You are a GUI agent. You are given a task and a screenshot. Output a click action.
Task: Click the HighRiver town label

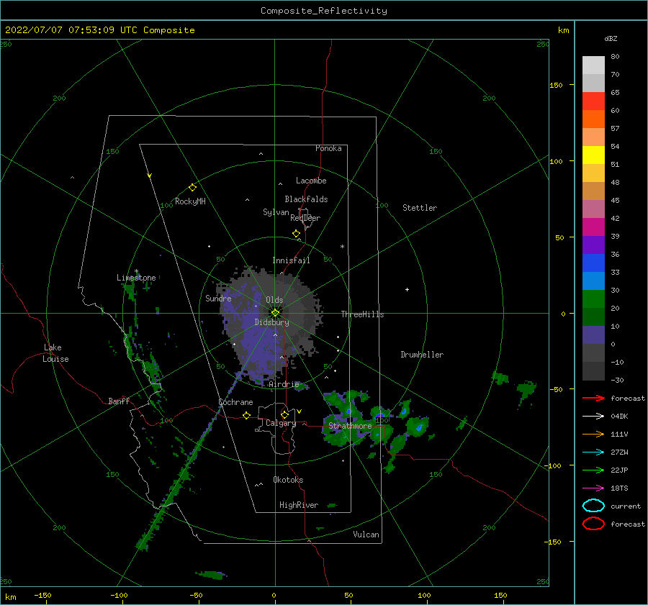[299, 505]
